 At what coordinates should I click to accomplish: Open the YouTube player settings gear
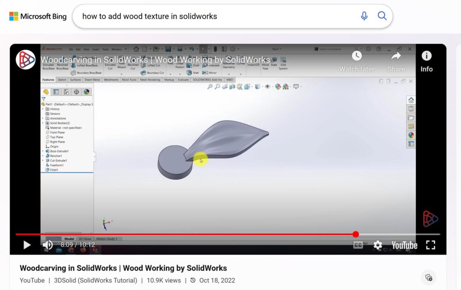click(x=378, y=245)
